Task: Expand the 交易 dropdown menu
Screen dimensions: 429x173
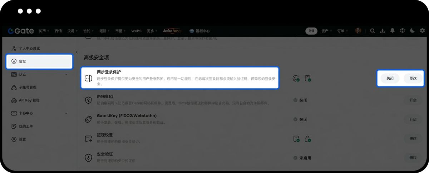Action: (73, 31)
